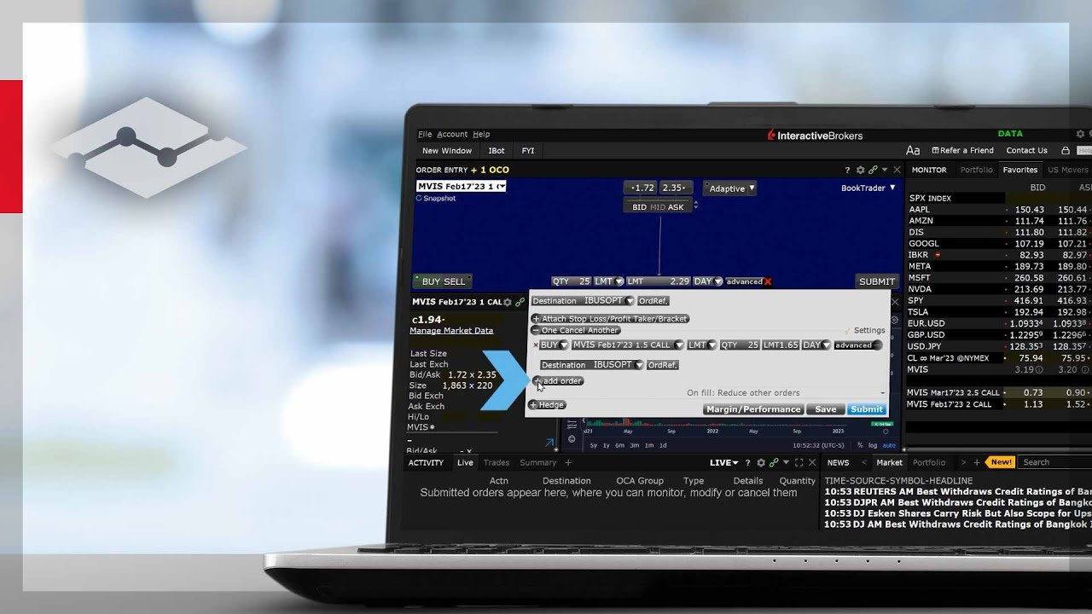
Task: Click Manage Market Data link
Action: coord(451,331)
